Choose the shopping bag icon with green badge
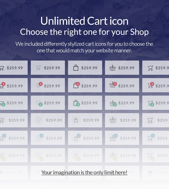 click(76, 103)
